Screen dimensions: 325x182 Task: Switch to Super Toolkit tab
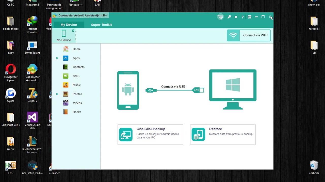click(101, 25)
